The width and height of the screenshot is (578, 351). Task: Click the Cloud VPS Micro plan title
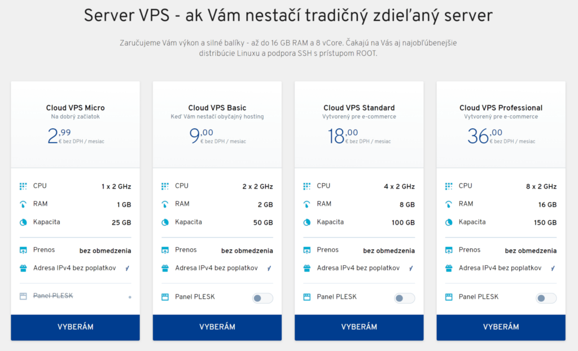pos(75,108)
